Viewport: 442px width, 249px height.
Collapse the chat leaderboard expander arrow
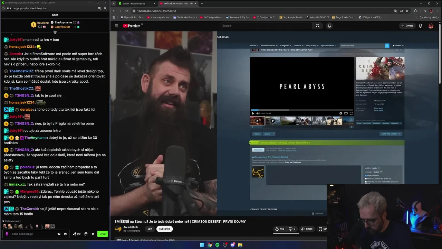coord(55,33)
